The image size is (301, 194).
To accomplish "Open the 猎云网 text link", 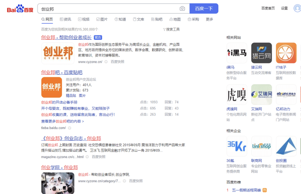I will pos(257,67).
